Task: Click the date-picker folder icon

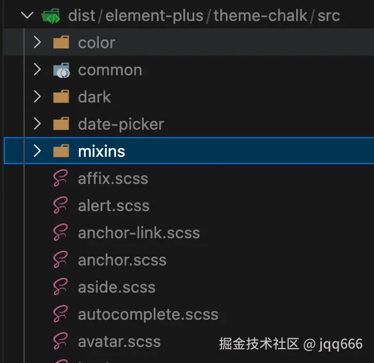Action: 60,124
